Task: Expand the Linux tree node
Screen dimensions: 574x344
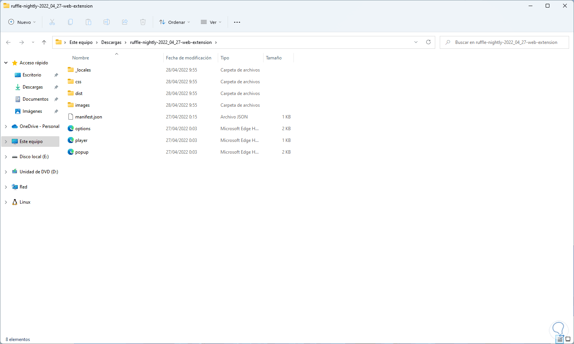Action: [6, 202]
